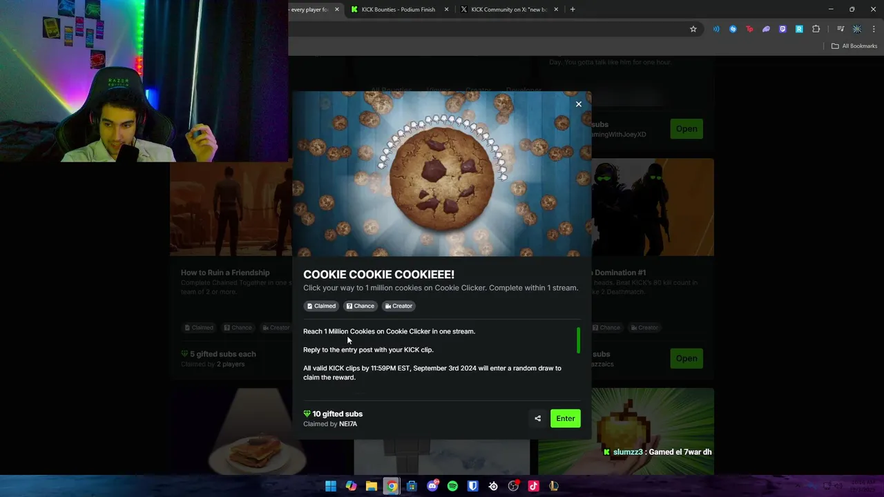Switch to KICK Bounties - Podium Finish tab
Viewport: 884px width, 497px height.
click(397, 10)
